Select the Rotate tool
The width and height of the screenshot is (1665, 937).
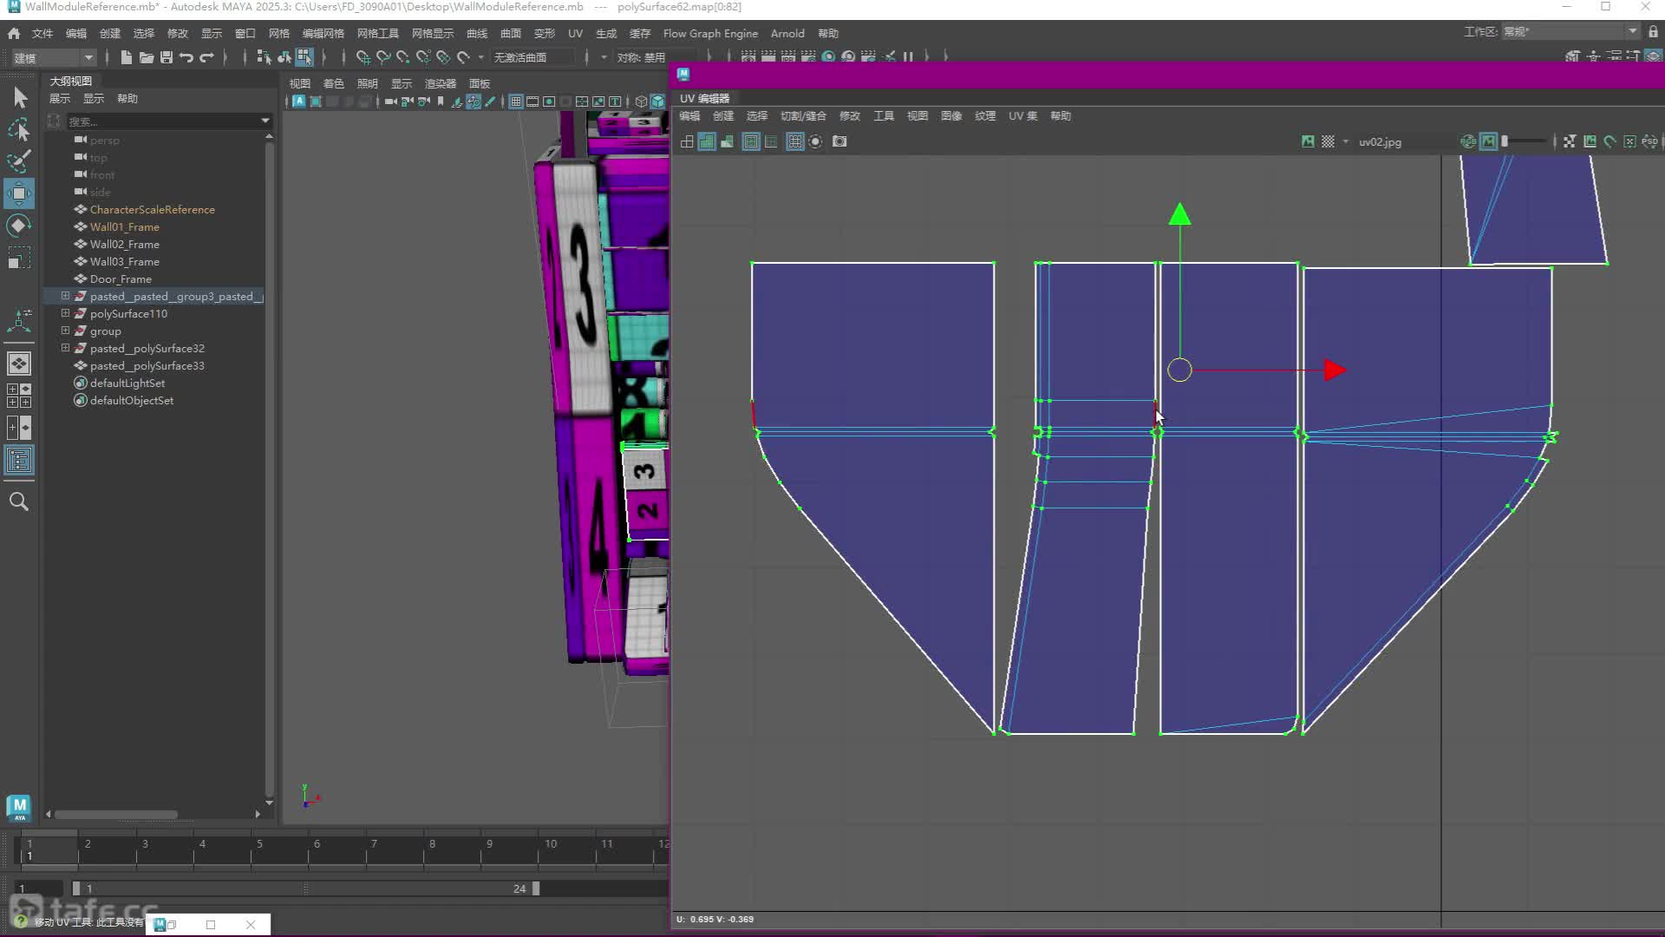tap(19, 226)
